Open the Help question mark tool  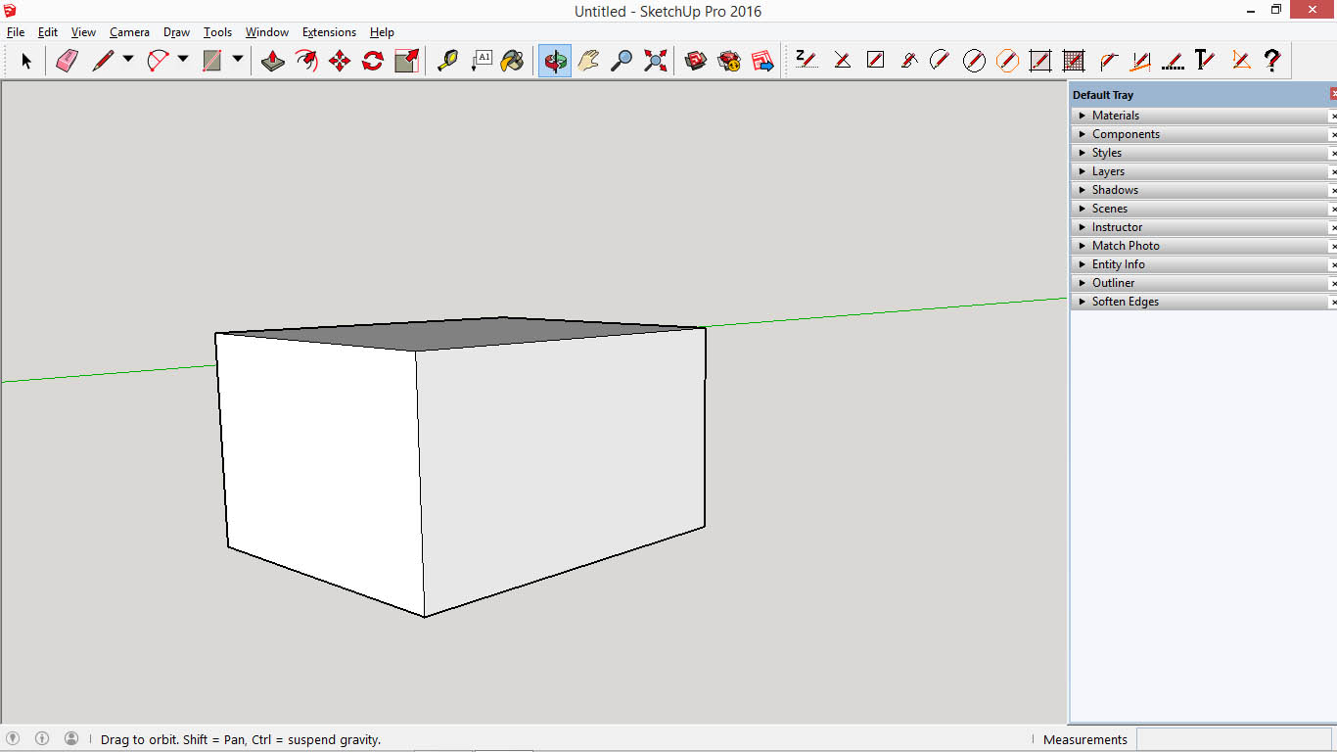click(1272, 60)
